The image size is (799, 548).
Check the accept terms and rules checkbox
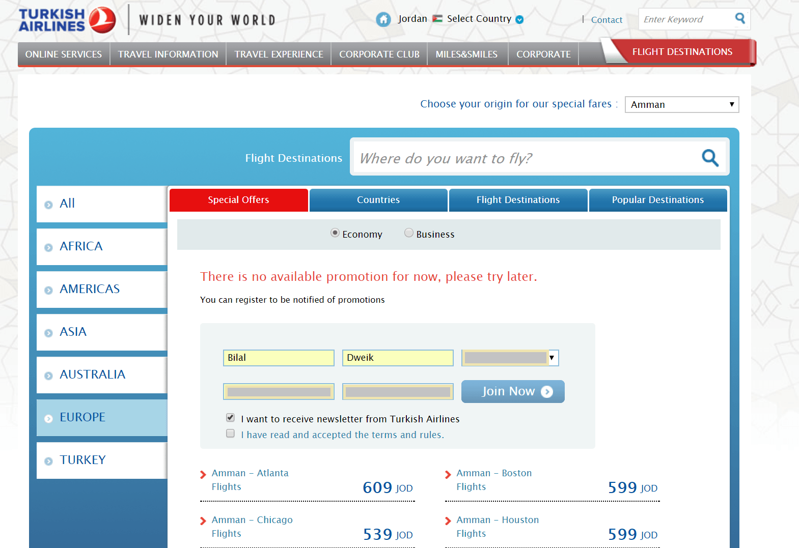tap(231, 434)
